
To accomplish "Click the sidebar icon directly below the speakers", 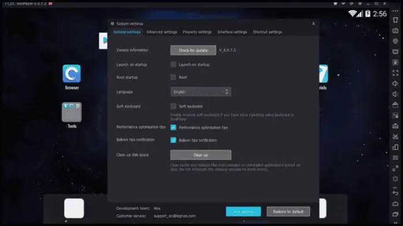I will tap(395, 105).
